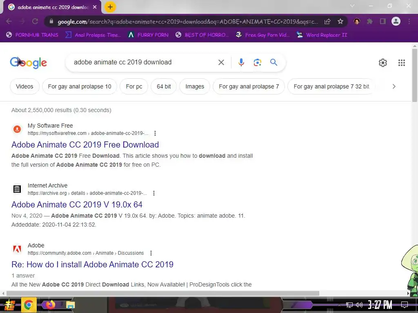Open the Chrome profile avatar
Image resolution: width=418 pixels, height=313 pixels.
coord(396,21)
